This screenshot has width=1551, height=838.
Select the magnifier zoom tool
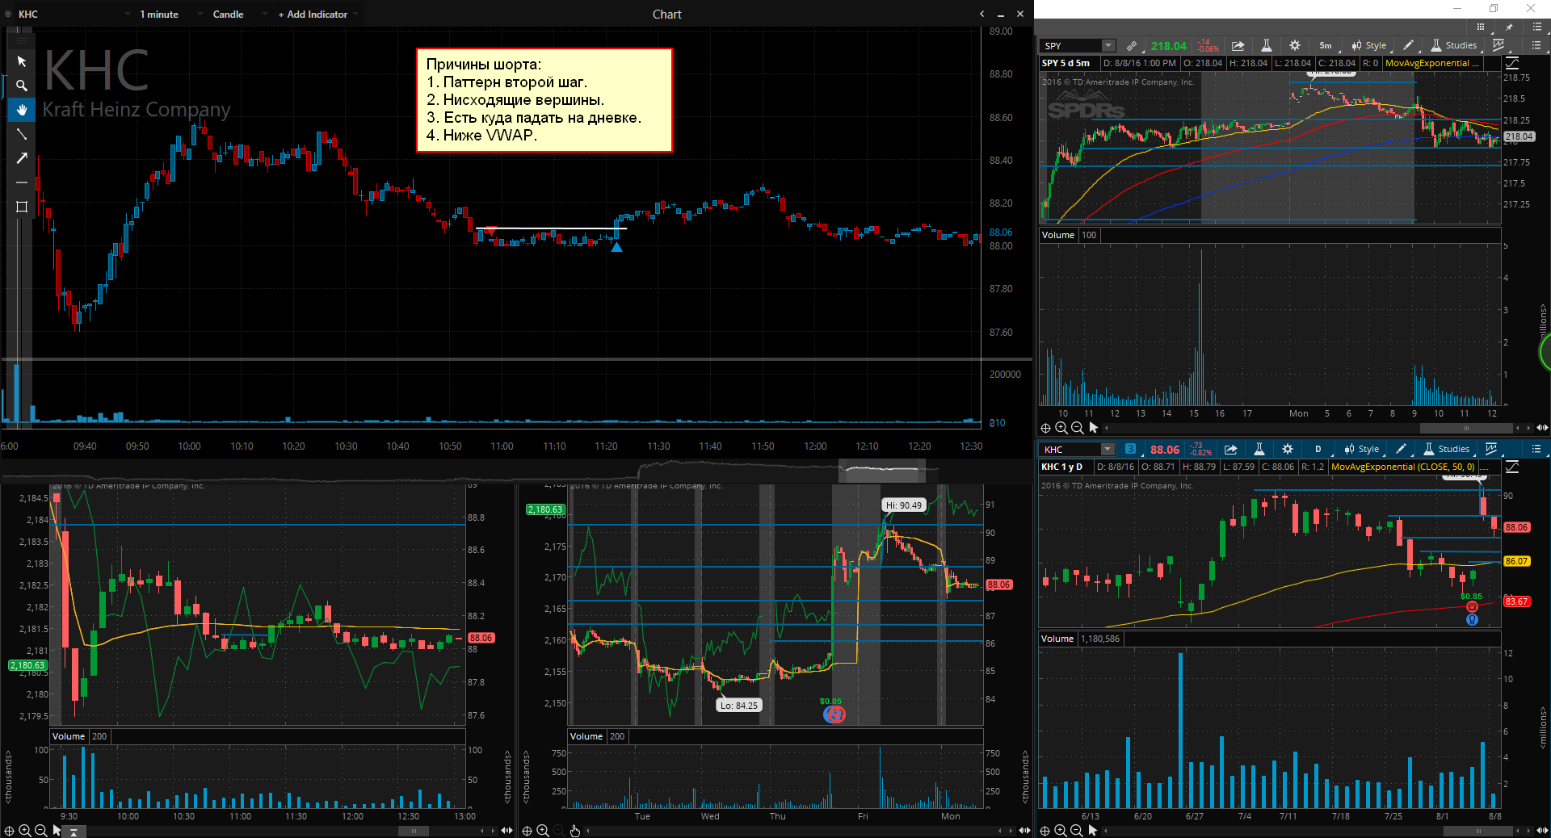click(22, 86)
